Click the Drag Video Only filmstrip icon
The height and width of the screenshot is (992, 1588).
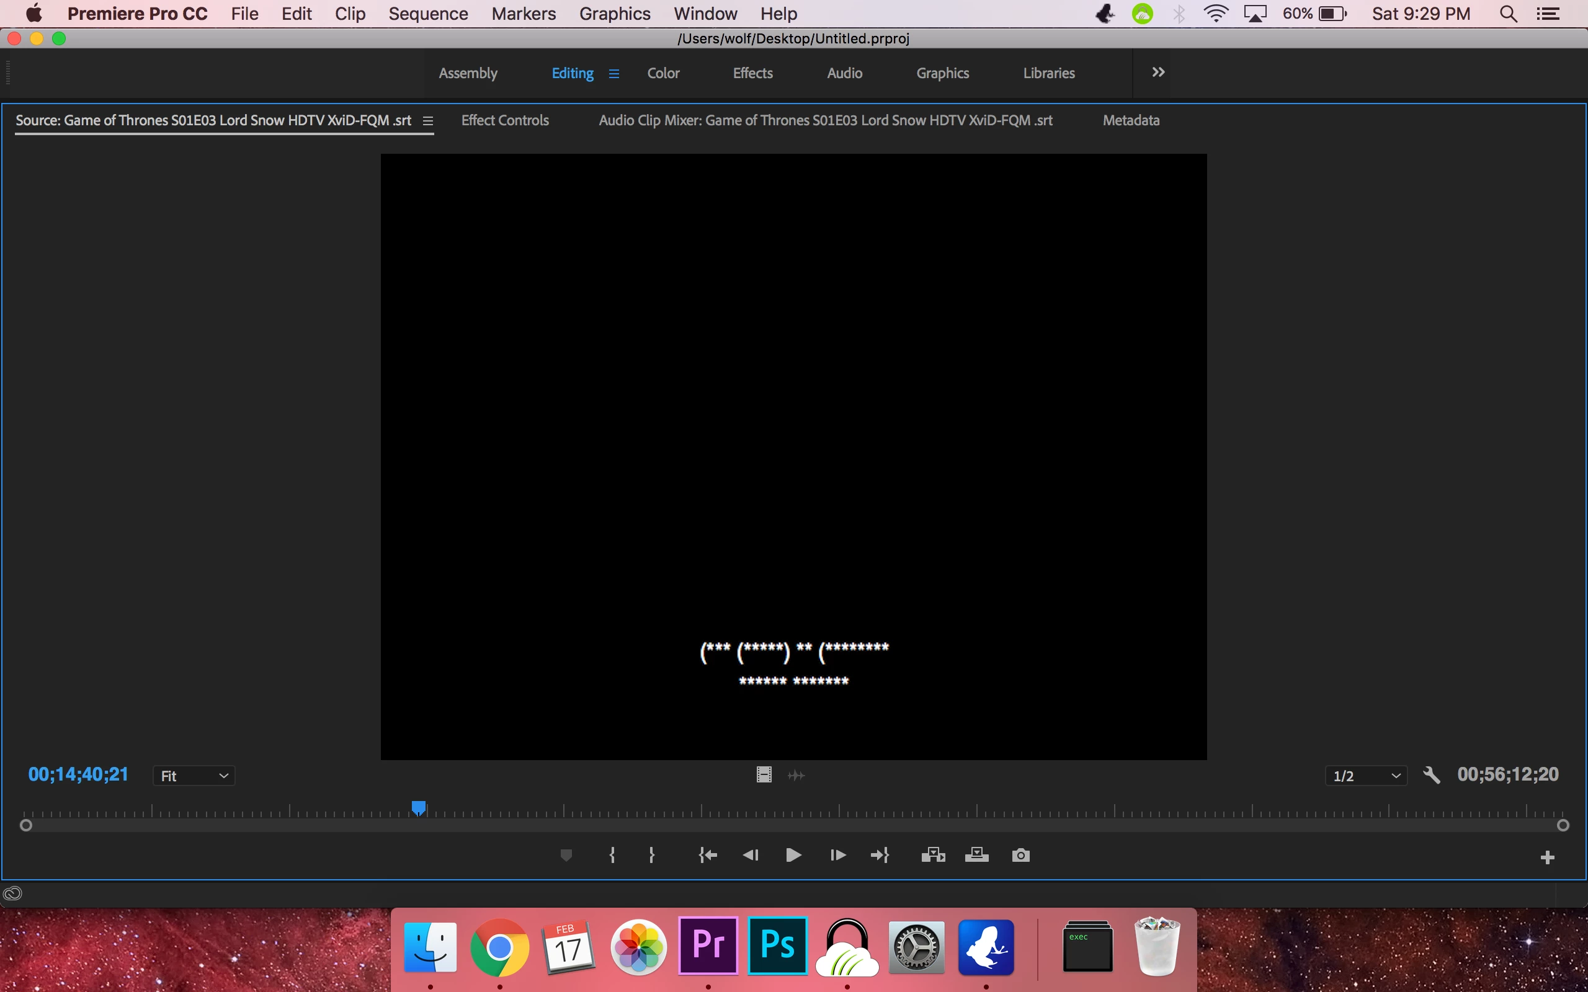click(764, 775)
